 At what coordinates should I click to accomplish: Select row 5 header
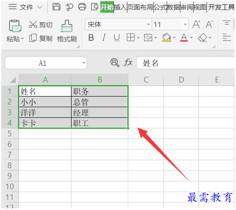click(x=10, y=134)
